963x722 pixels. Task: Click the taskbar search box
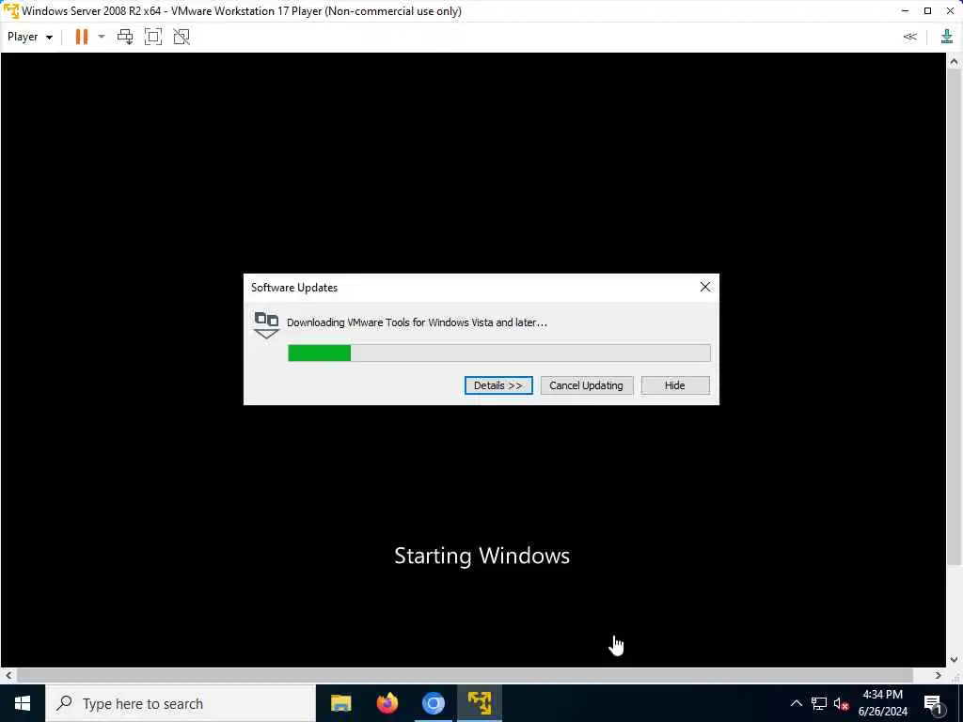(x=180, y=703)
